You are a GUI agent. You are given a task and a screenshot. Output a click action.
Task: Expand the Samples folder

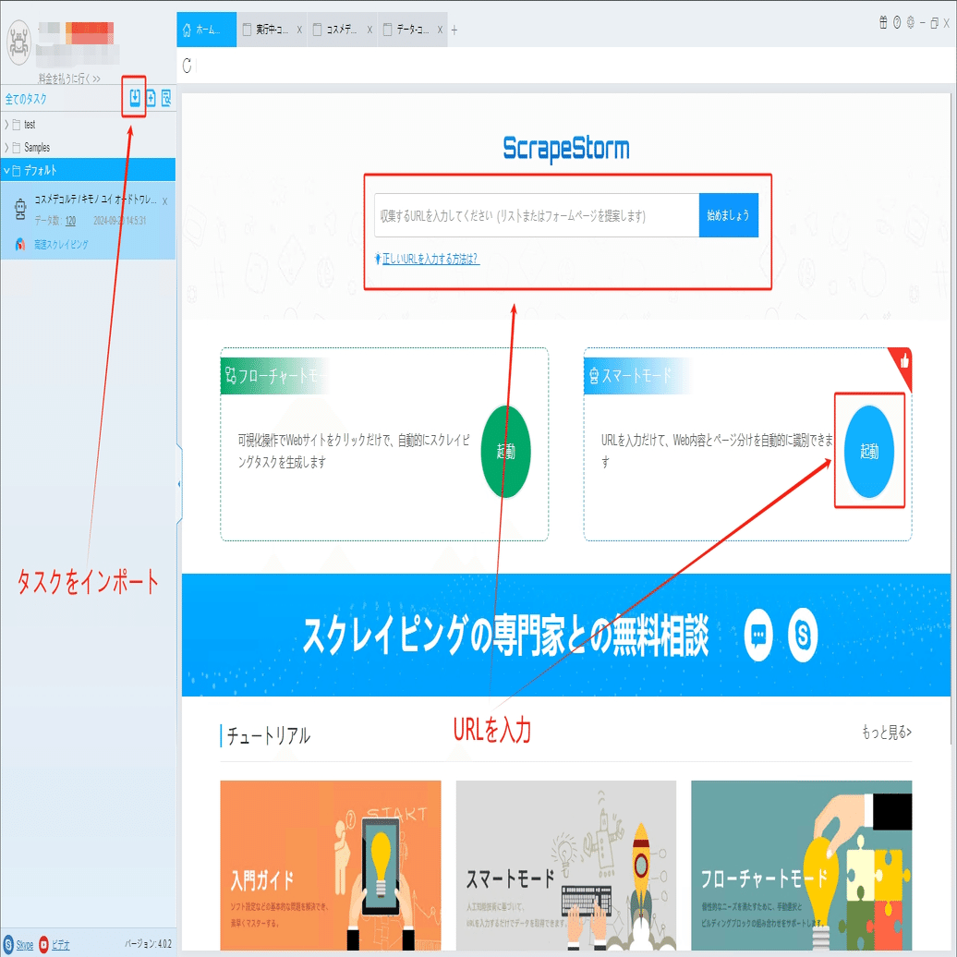6,148
